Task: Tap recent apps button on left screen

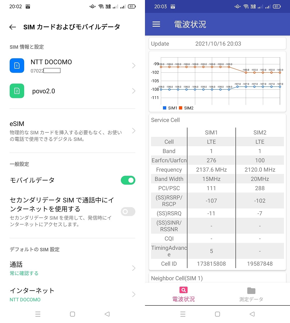Action: pyautogui.click(x=38, y=314)
